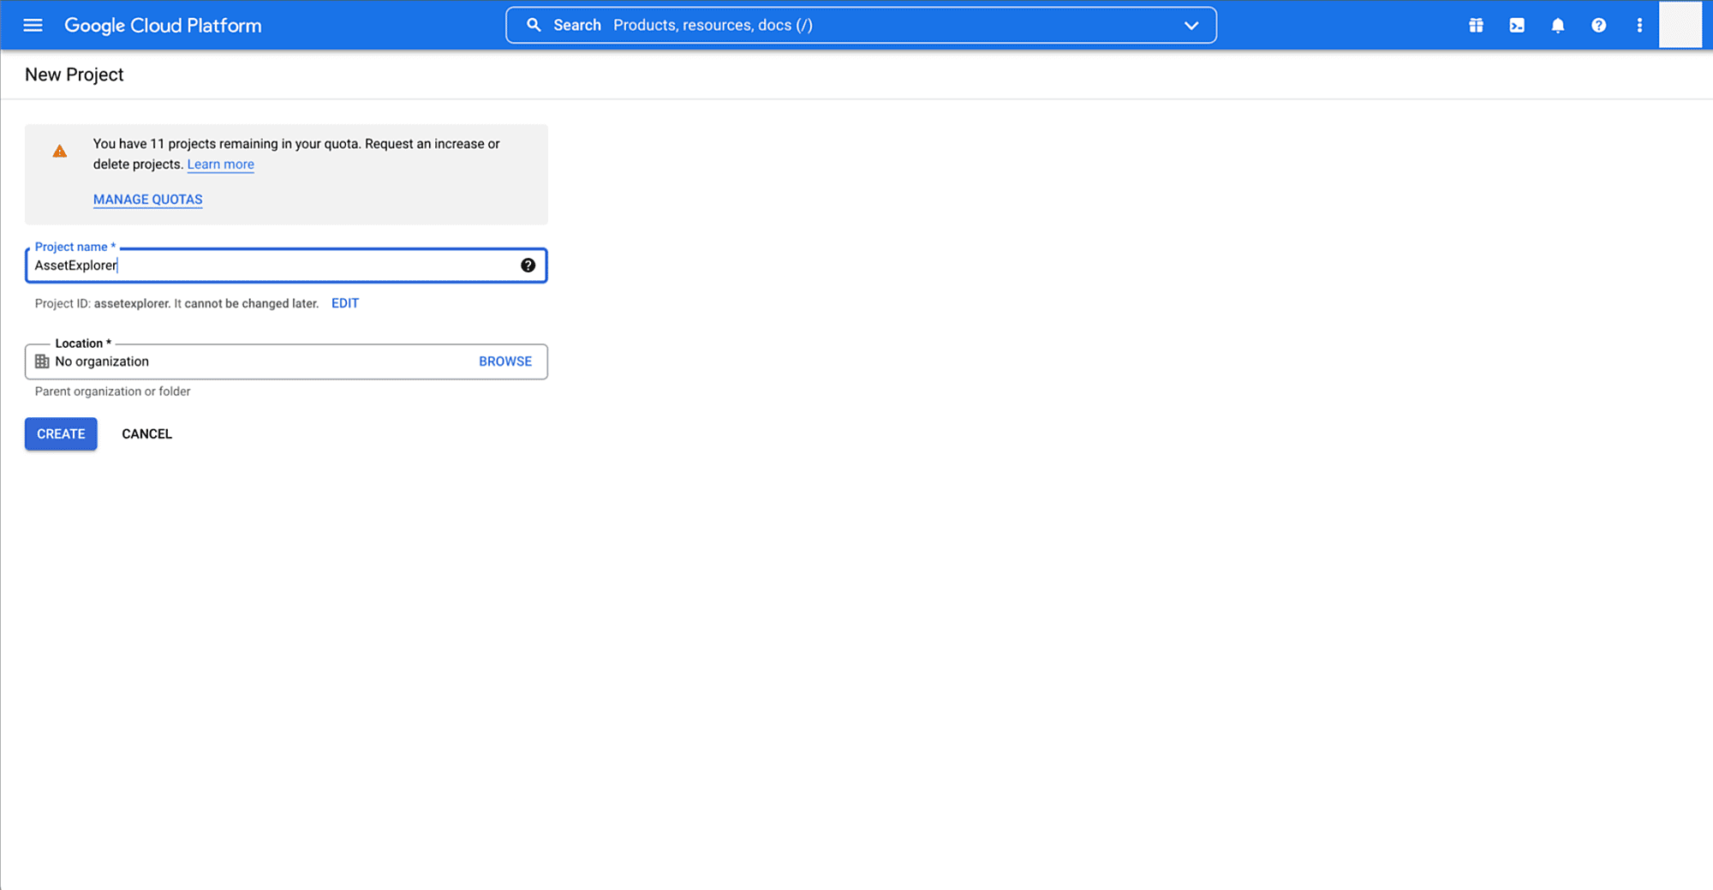Click the 'Parent organization or folder' hint text
Screen dimensions: 1713x890
(x=113, y=391)
